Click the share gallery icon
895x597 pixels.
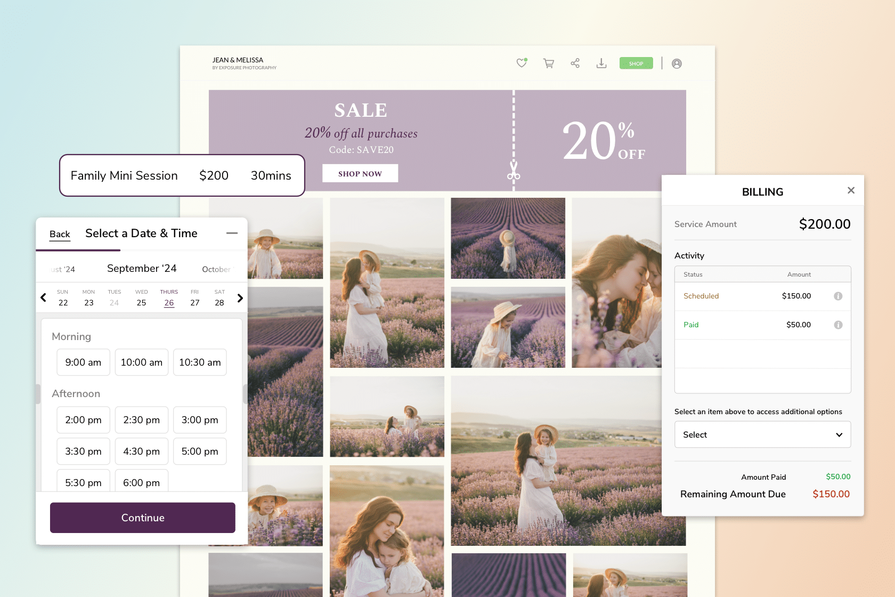point(575,63)
